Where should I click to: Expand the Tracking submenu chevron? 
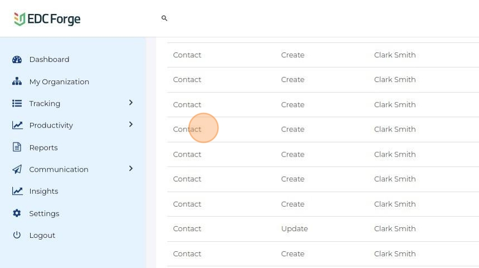pos(131,103)
